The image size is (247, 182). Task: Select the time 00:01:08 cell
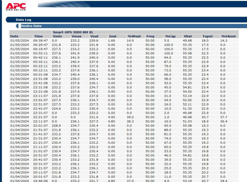coord(40,75)
